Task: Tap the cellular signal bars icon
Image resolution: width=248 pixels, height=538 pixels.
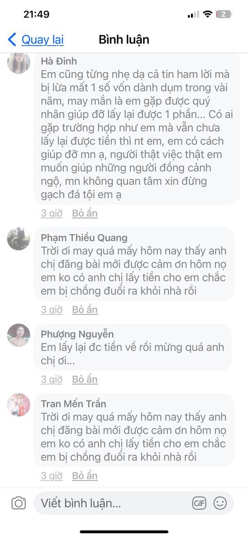Action: tap(193, 14)
